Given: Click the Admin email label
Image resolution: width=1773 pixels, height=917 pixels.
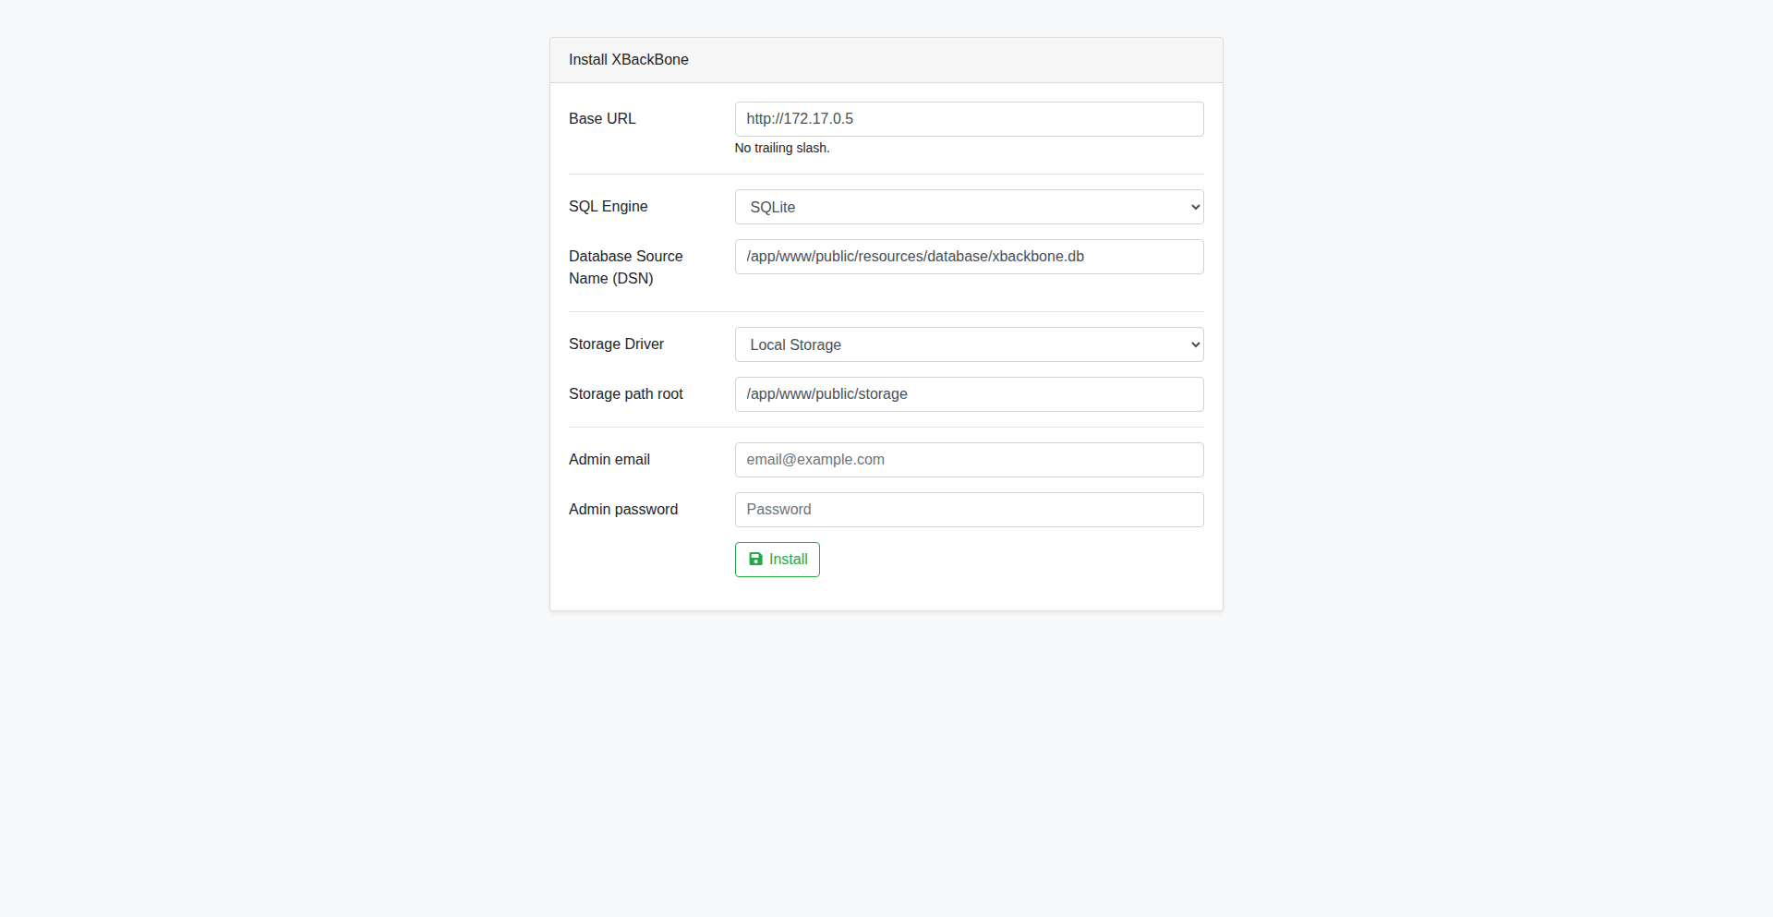Looking at the screenshot, I should [x=609, y=460].
